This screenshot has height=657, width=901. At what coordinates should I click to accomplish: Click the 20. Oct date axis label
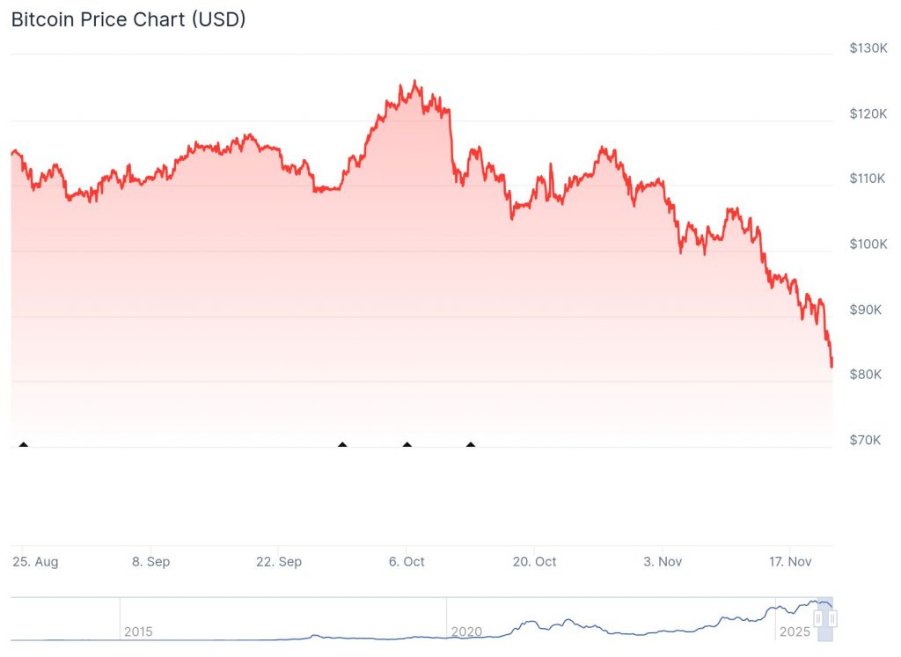(535, 561)
